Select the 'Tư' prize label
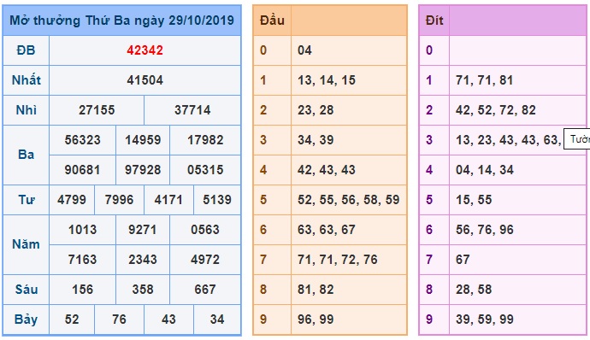590x340 pixels. tap(26, 200)
